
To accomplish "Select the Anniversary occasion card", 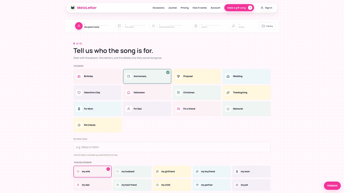I will point(147,76).
